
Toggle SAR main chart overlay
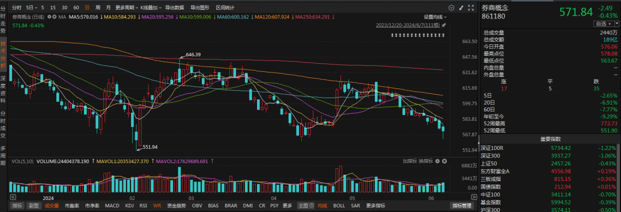(356, 206)
